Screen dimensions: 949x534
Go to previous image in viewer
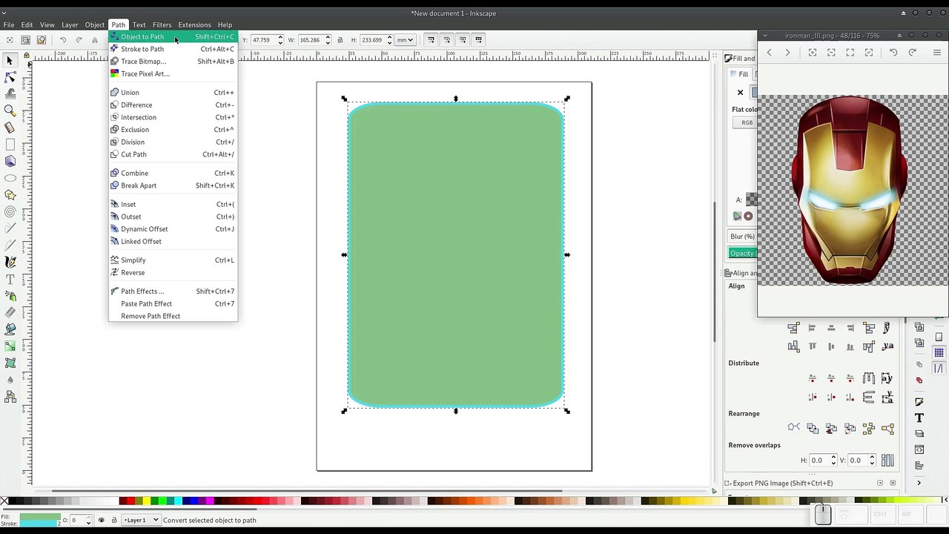coord(769,53)
